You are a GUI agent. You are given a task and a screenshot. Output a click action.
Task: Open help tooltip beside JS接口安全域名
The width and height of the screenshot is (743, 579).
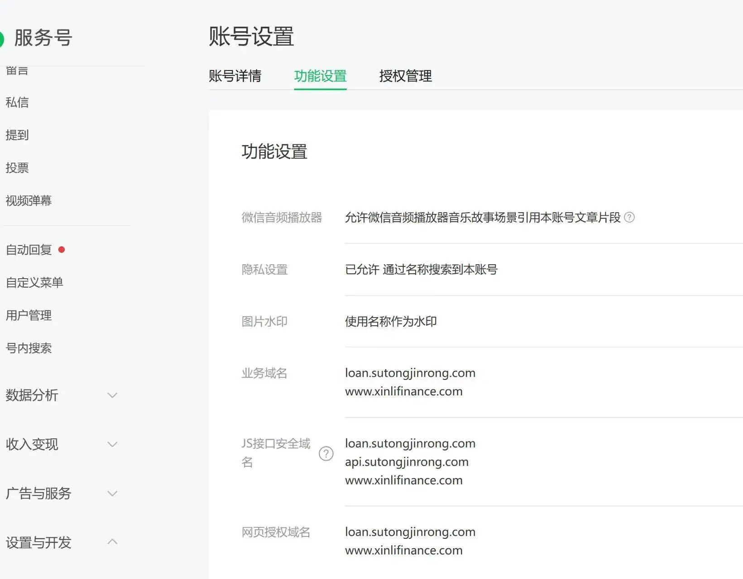click(x=326, y=454)
